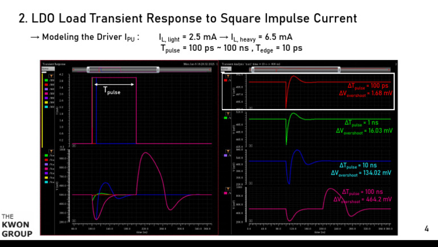Click time (ns) label under right plots
438x247 pixels.
coord(319,232)
